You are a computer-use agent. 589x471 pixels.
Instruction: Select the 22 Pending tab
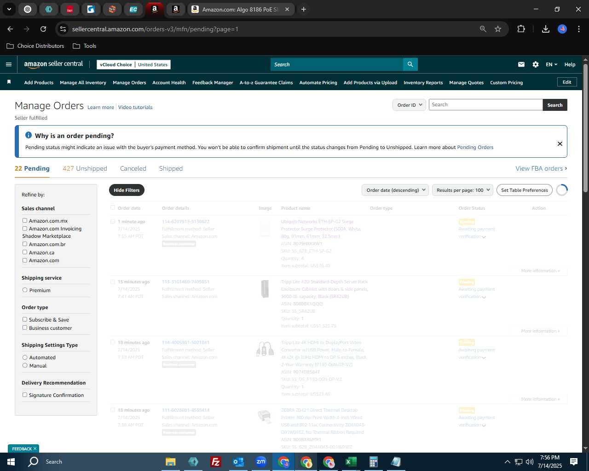(32, 168)
